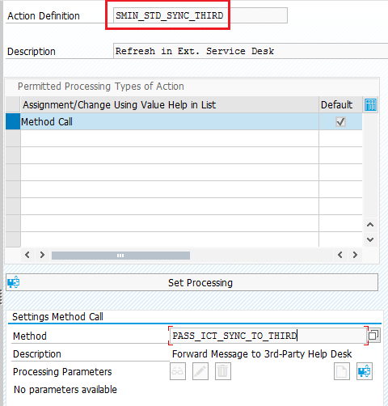Select the Method Call row selector

[13, 121]
